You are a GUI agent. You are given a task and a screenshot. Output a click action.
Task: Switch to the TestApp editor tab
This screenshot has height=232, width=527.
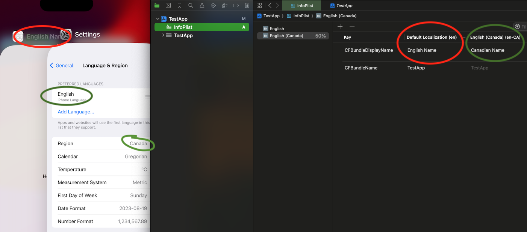341,6
